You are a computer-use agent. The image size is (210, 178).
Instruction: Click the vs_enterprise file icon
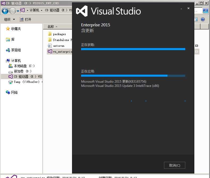point(50,51)
